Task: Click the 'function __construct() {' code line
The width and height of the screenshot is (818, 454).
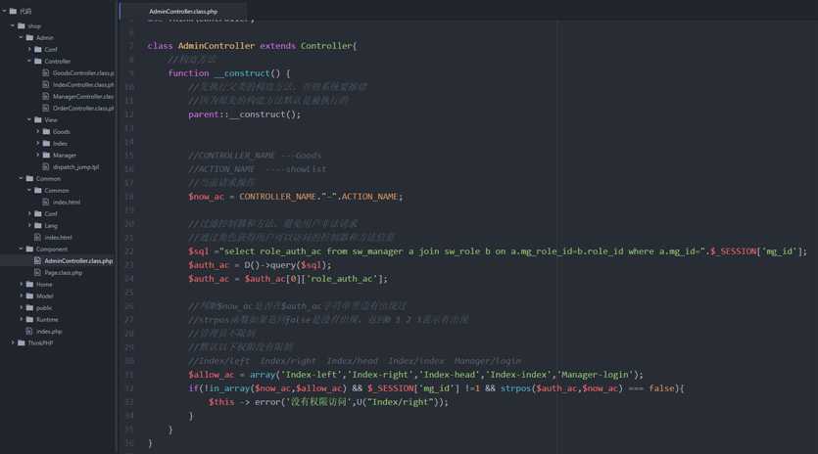Action: (x=229, y=73)
